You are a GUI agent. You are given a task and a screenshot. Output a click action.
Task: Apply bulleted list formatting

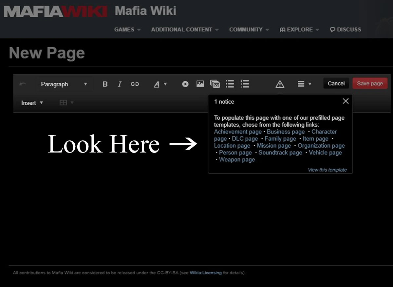point(230,84)
